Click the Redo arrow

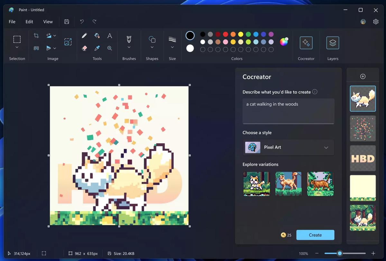[x=94, y=22]
